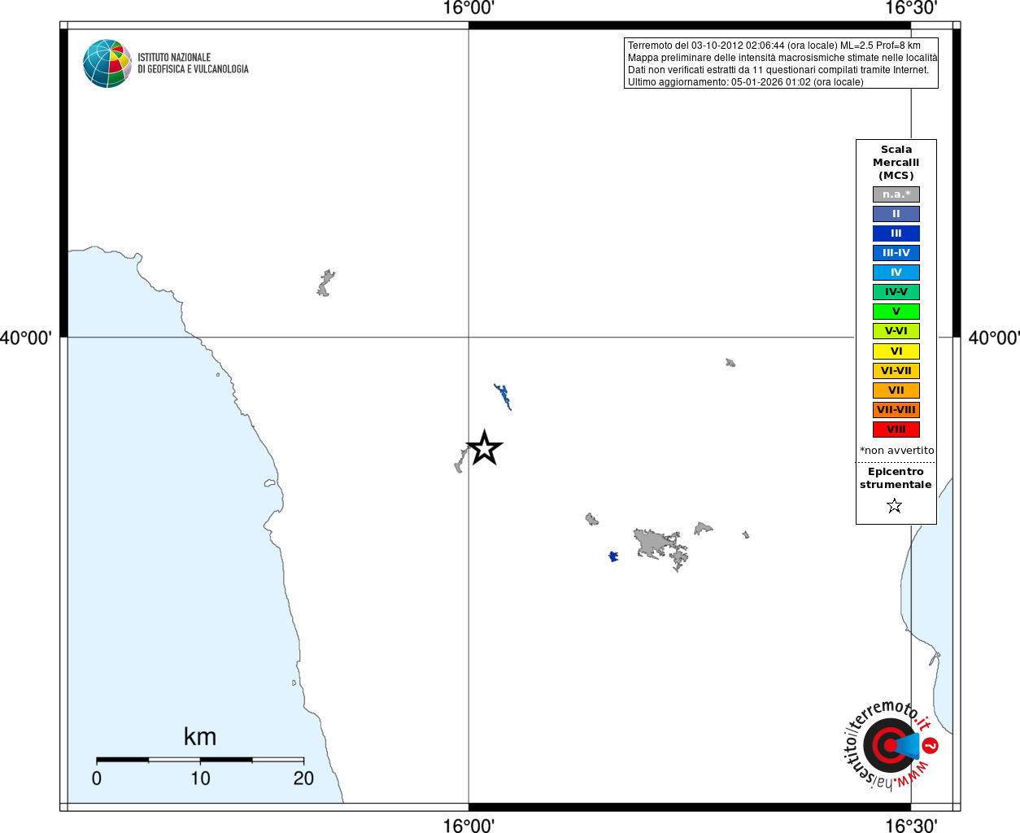This screenshot has width=1020, height=833.
Task: Click the scale bar '0' tick label
Action: click(x=97, y=778)
